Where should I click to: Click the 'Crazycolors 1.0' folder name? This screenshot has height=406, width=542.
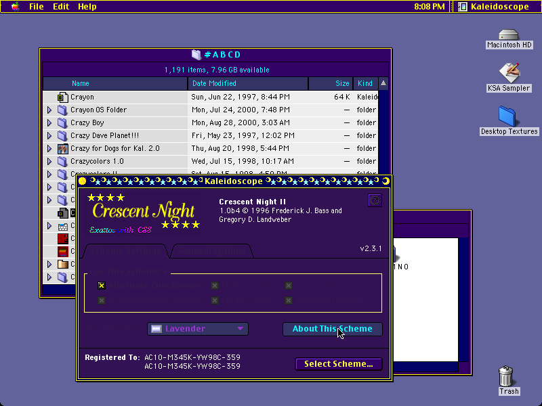97,162
